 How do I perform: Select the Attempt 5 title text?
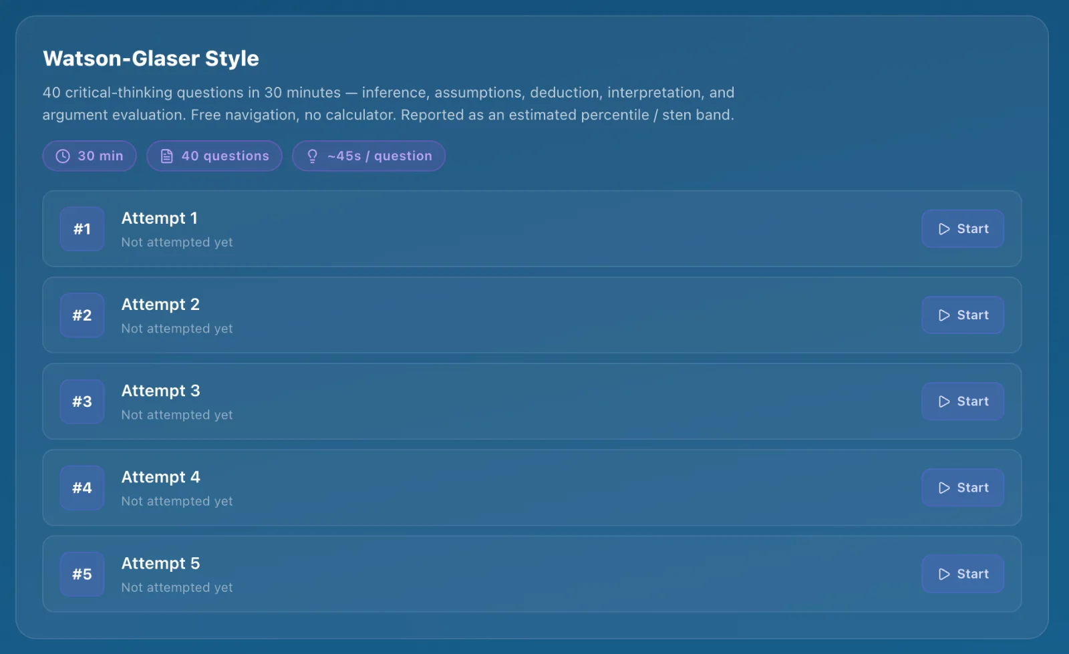click(160, 563)
